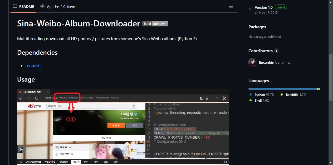Click the book icon in the README tab
This screenshot has height=165, width=333.
(x=15, y=6)
